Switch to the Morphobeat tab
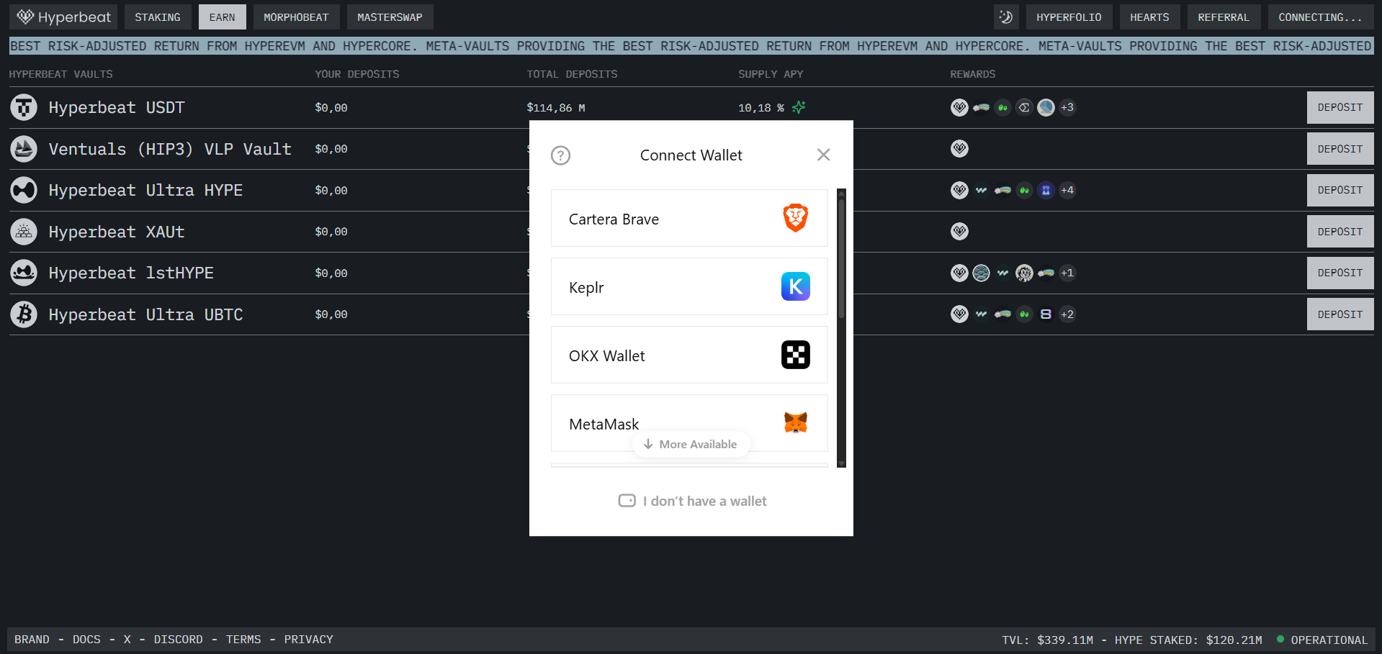This screenshot has height=654, width=1382. click(296, 17)
